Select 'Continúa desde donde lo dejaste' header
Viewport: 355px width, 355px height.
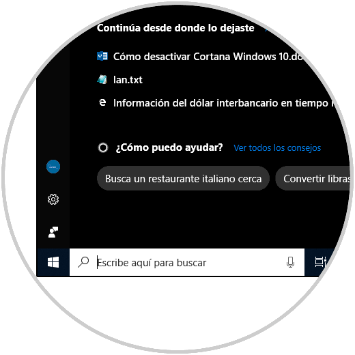coord(175,28)
